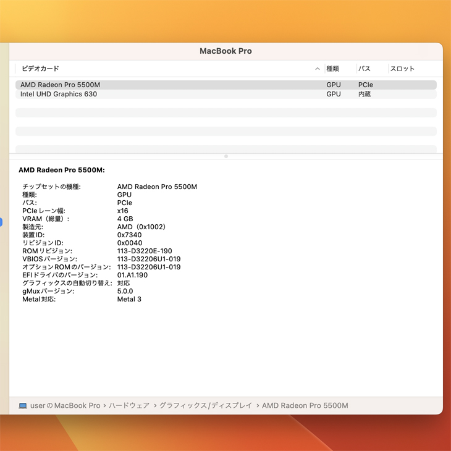
Task: Open ハードウェア in the path bar
Action: click(x=129, y=406)
